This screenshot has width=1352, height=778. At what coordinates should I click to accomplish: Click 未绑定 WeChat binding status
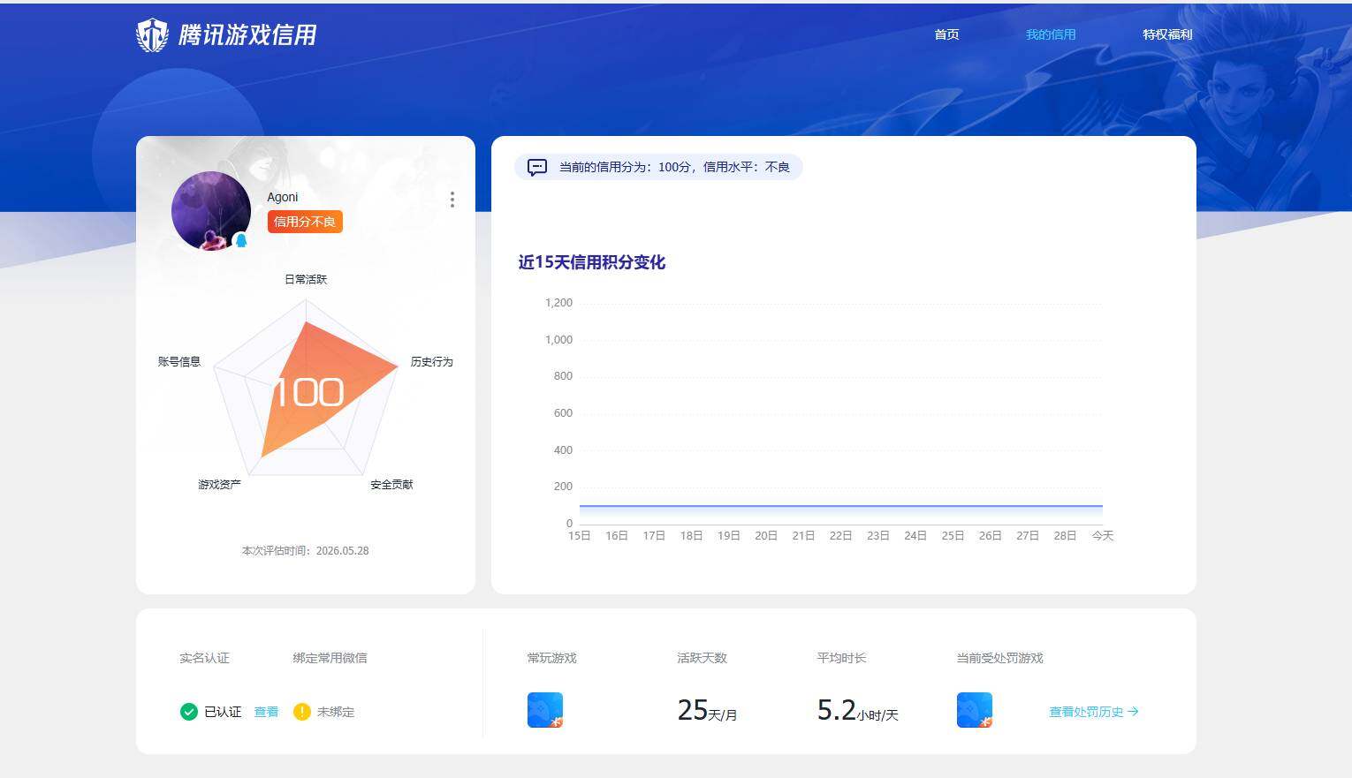point(336,712)
